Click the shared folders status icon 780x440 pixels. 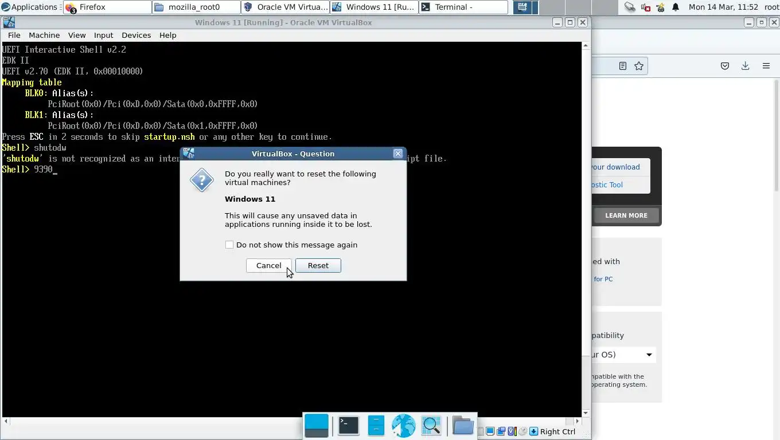click(501, 431)
